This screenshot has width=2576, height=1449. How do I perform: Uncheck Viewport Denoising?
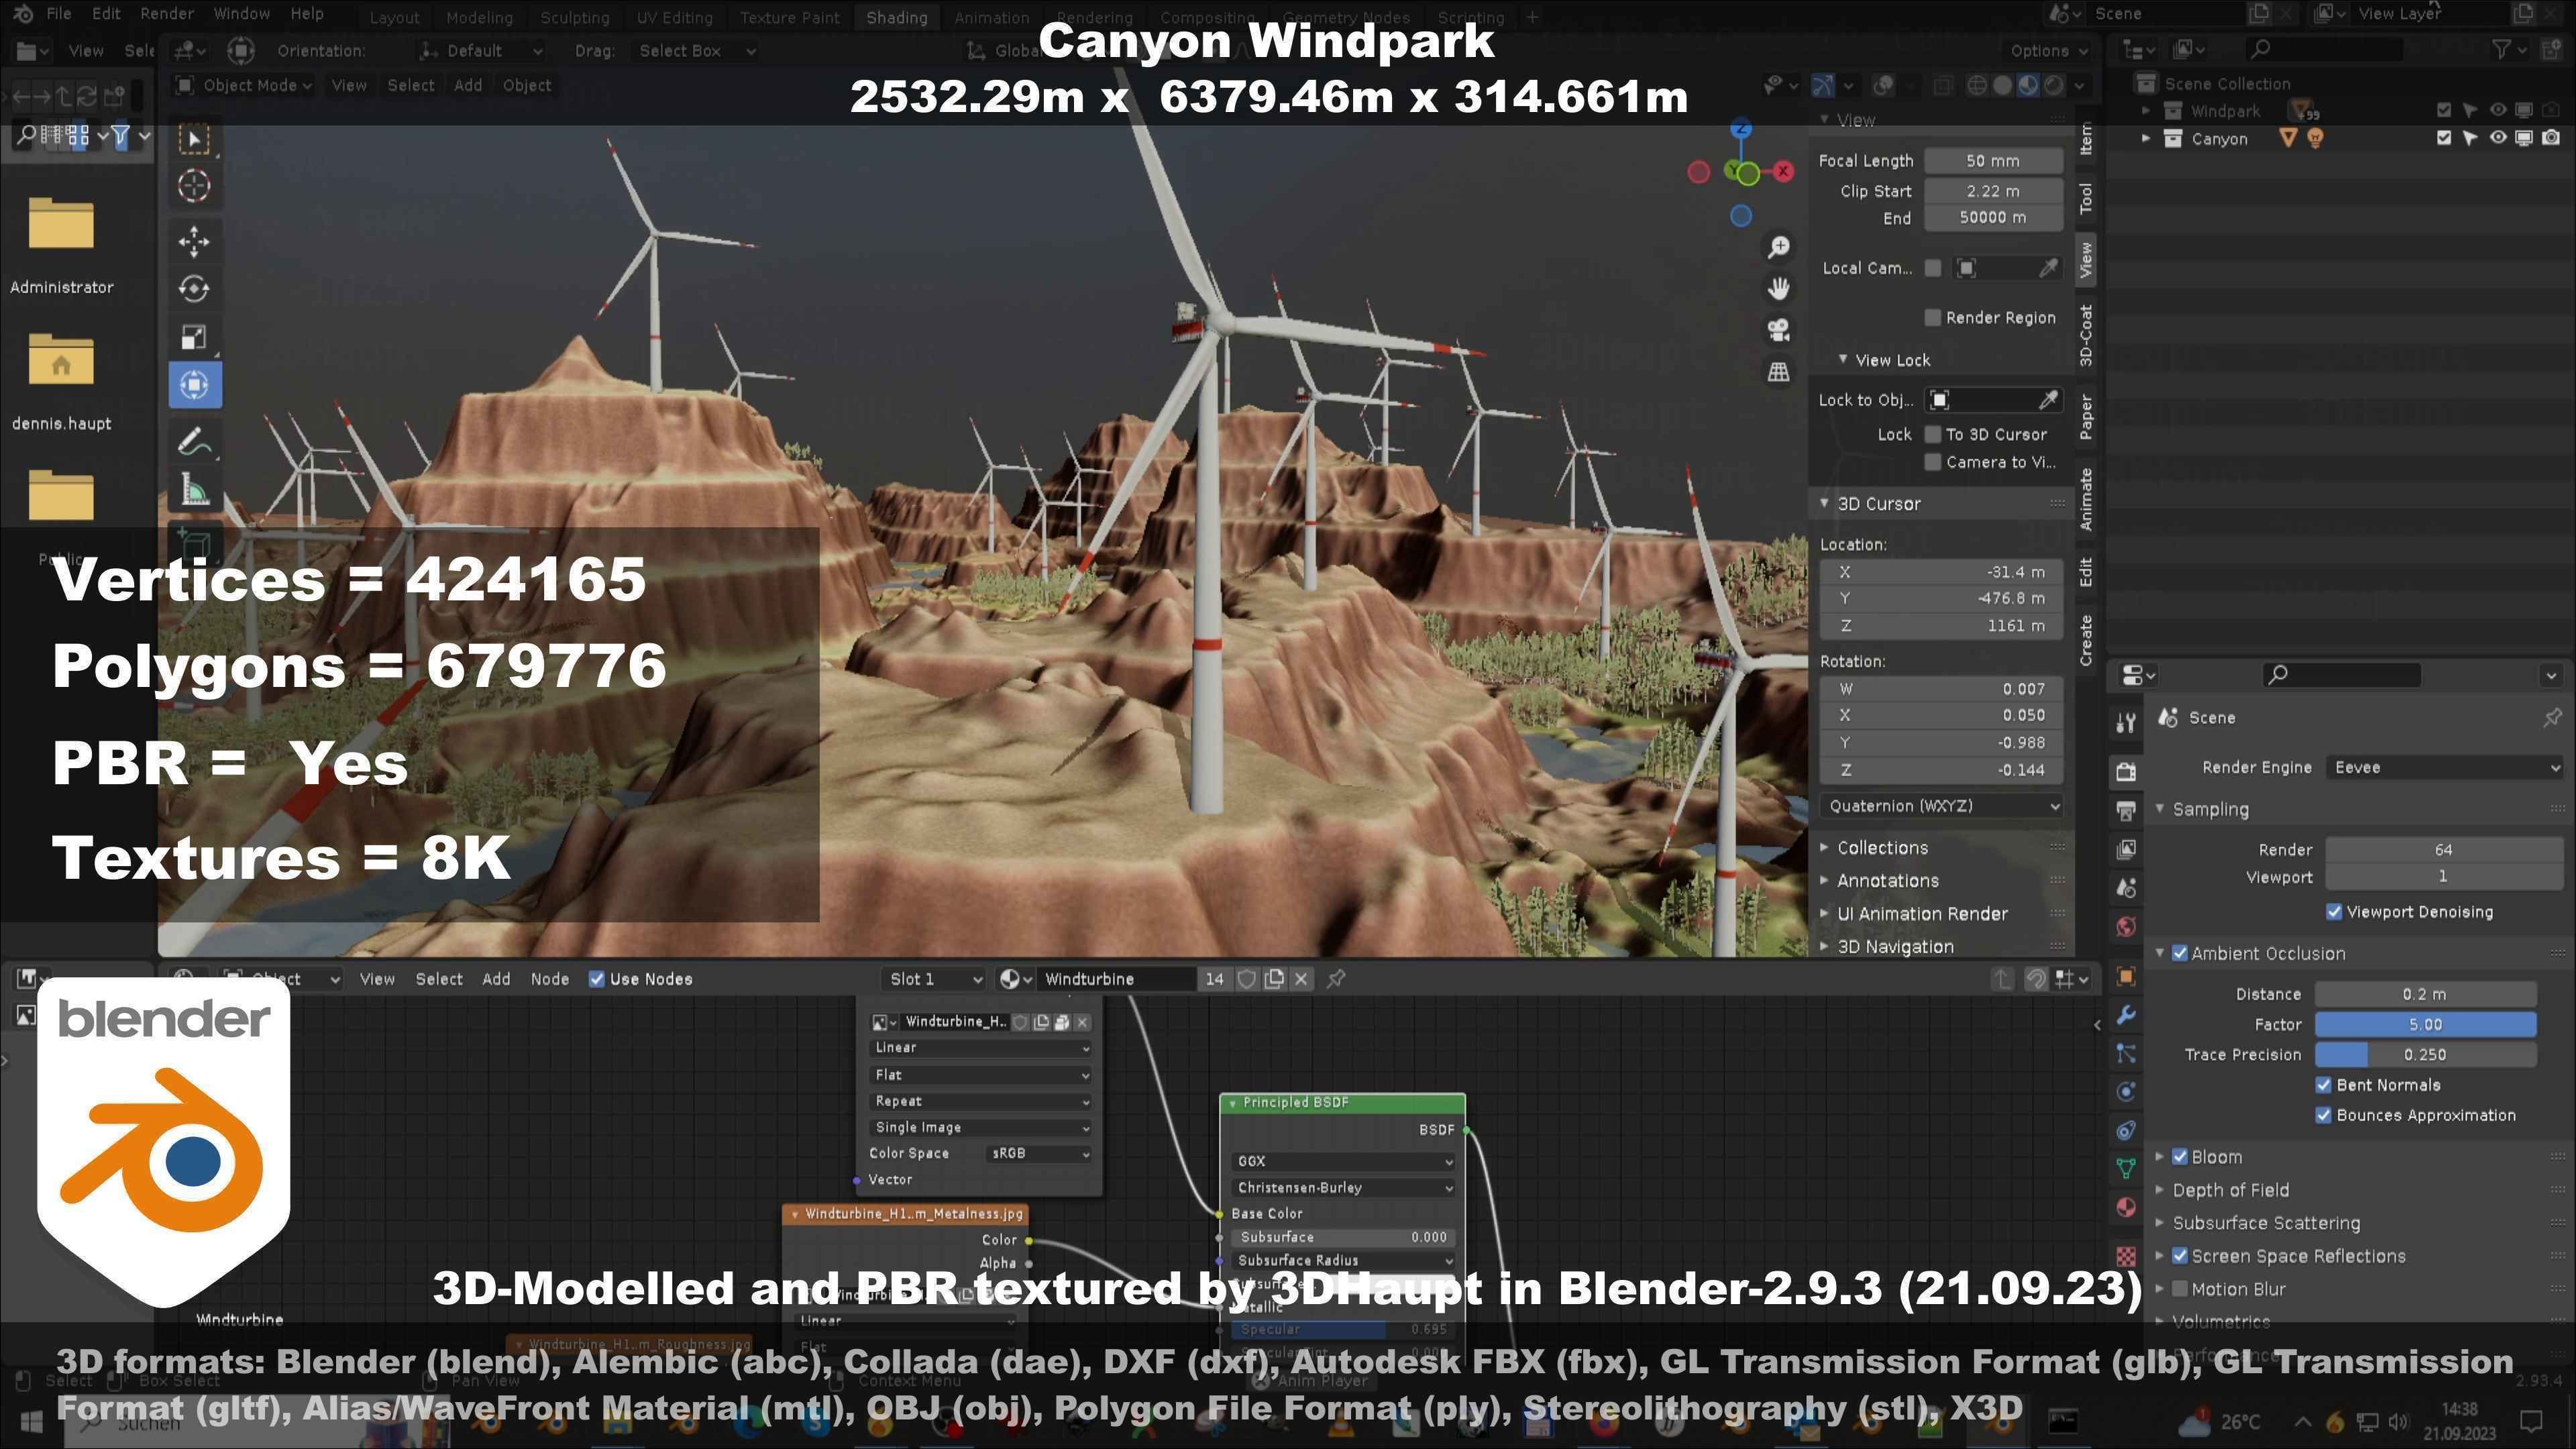click(2334, 912)
